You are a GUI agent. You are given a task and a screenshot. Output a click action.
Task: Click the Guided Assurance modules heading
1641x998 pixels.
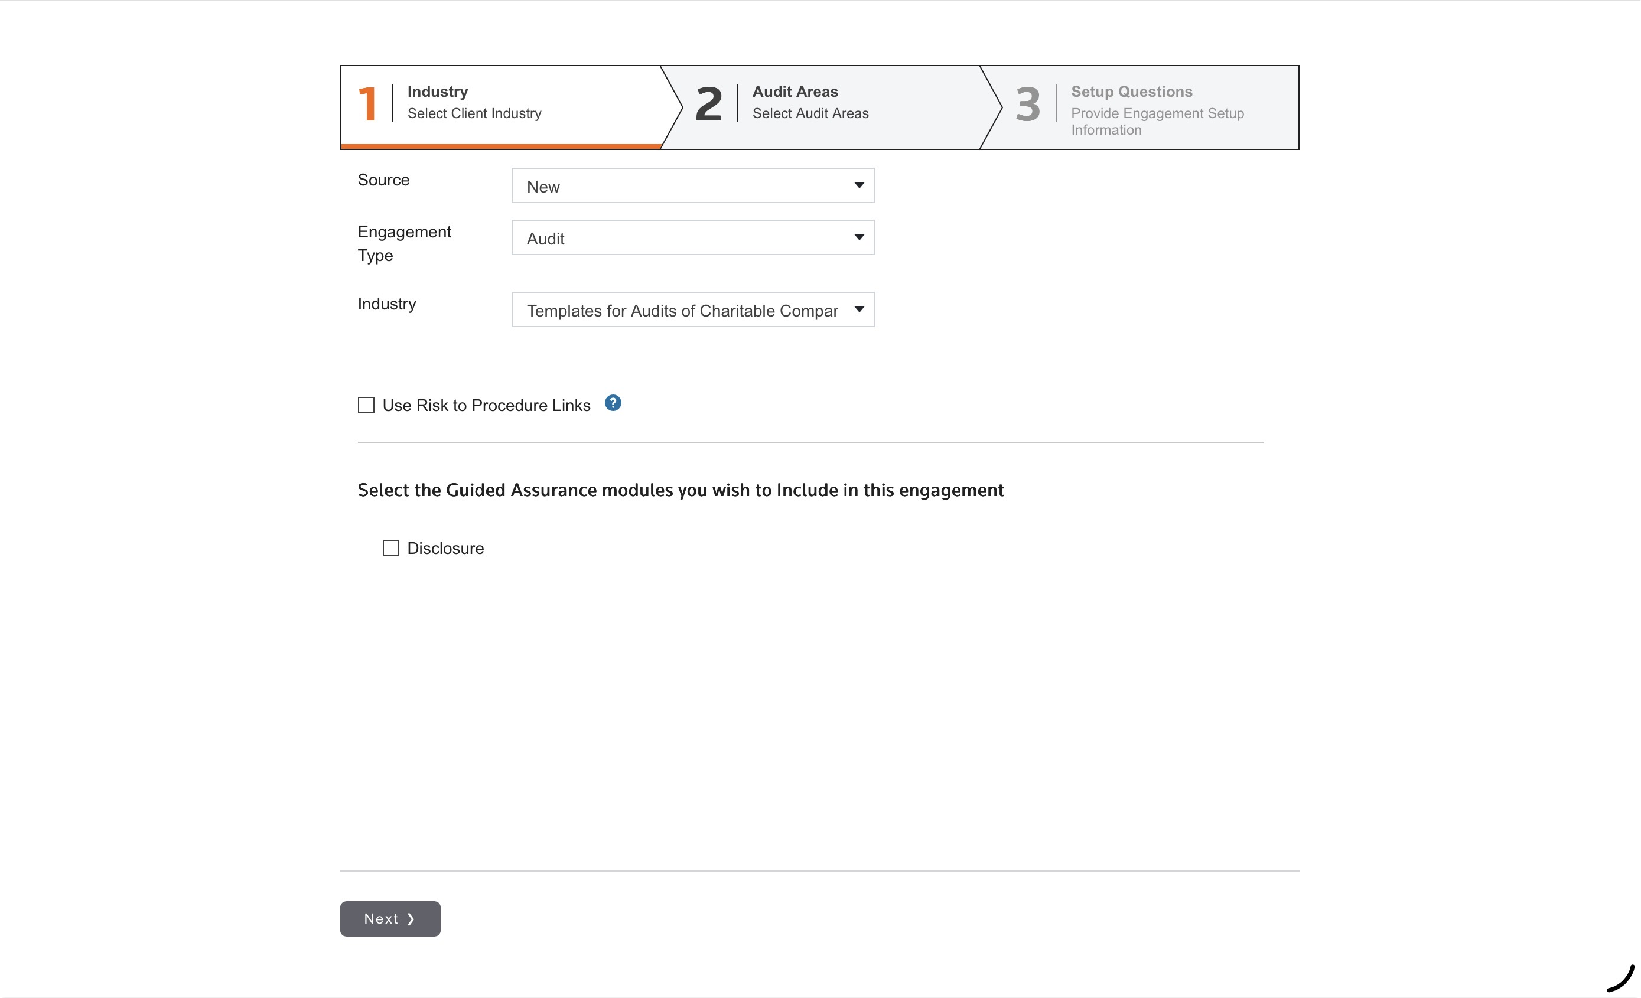[x=680, y=490]
